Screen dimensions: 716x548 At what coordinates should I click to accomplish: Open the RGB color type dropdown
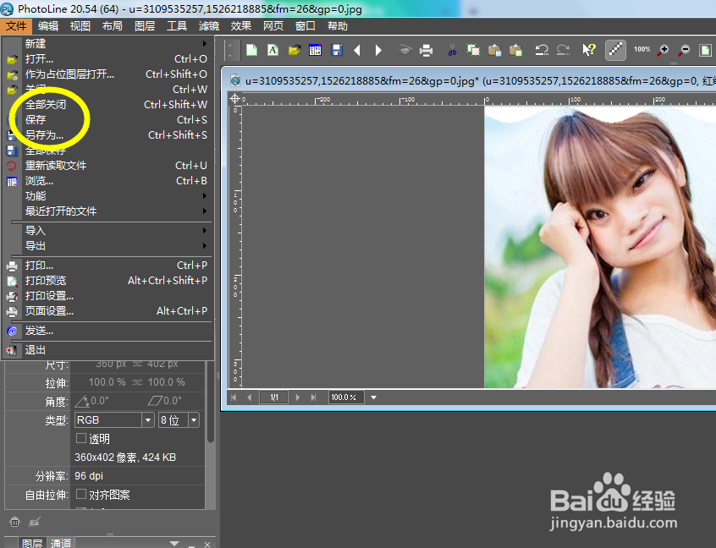[x=148, y=419]
